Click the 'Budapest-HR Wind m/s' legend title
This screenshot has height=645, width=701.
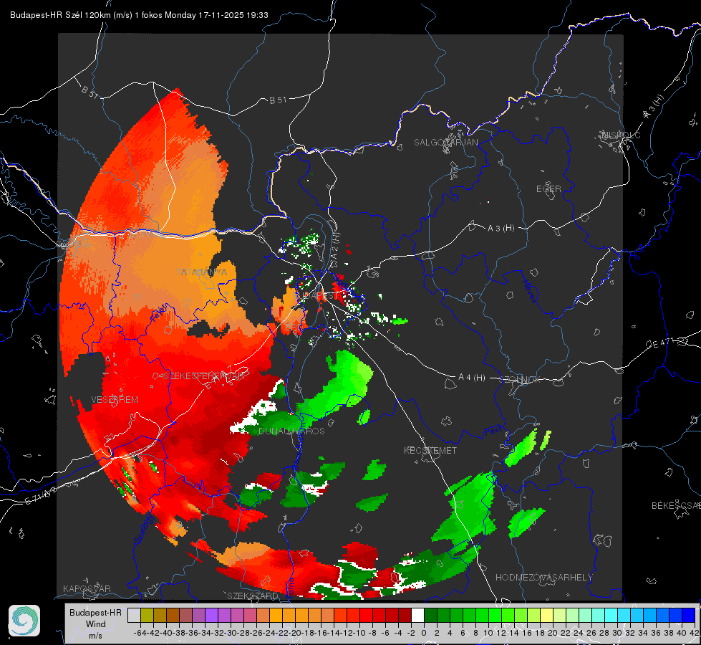[96, 623]
